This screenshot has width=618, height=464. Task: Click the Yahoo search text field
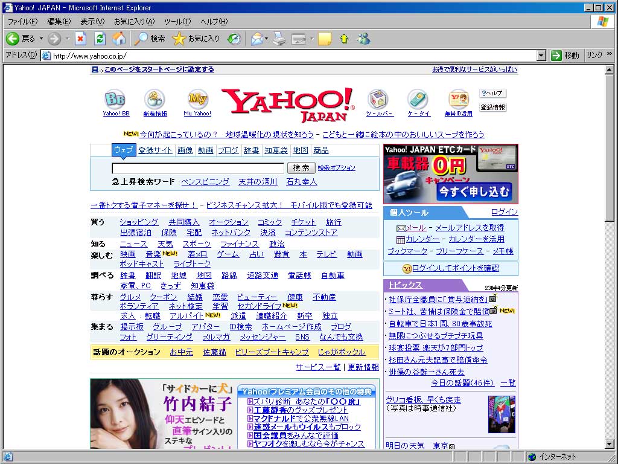click(x=198, y=168)
